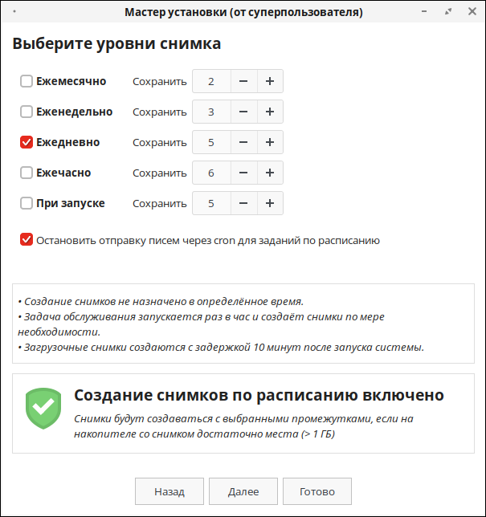
Task: Enable the Ежечасно snapshot checkbox
Action: [27, 173]
